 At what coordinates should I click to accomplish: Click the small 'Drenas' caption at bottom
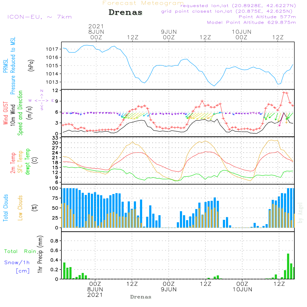[x=141, y=297]
